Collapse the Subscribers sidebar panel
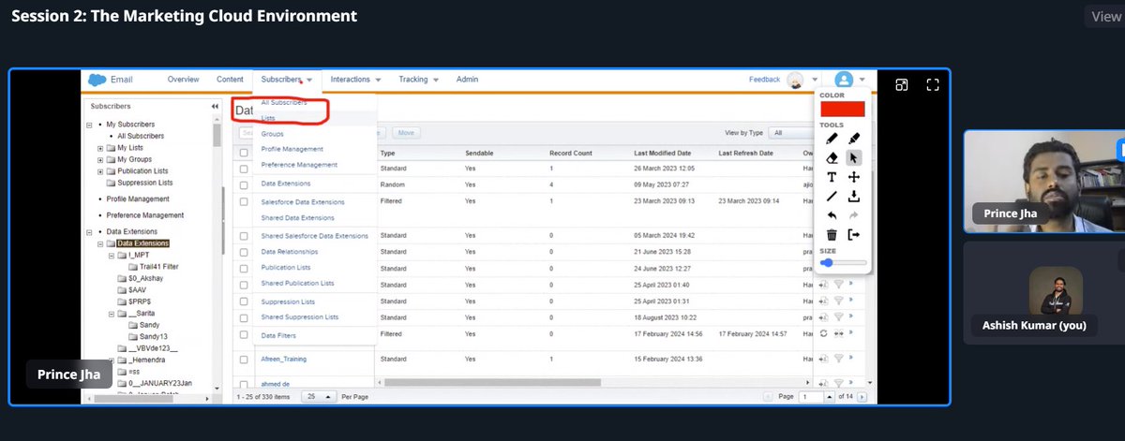 pos(215,107)
